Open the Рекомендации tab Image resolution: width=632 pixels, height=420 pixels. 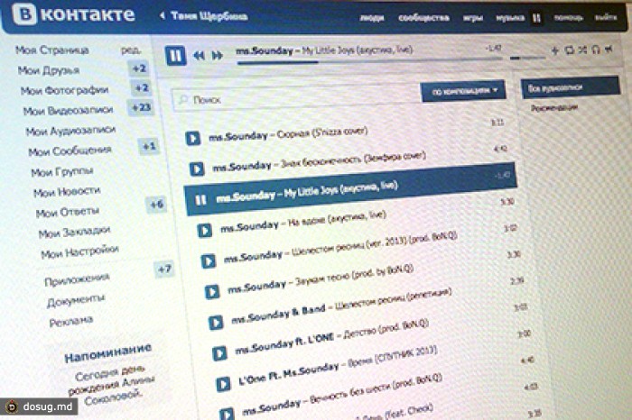[554, 108]
